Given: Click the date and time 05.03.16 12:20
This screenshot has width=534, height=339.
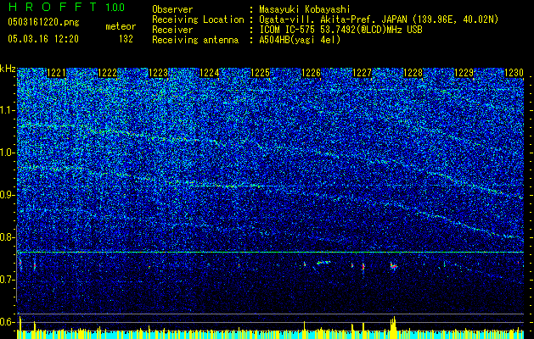Looking at the screenshot, I should pyautogui.click(x=43, y=39).
